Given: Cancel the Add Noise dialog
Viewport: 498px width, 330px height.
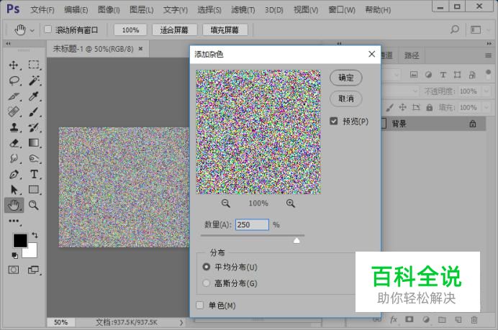Looking at the screenshot, I should coord(346,98).
